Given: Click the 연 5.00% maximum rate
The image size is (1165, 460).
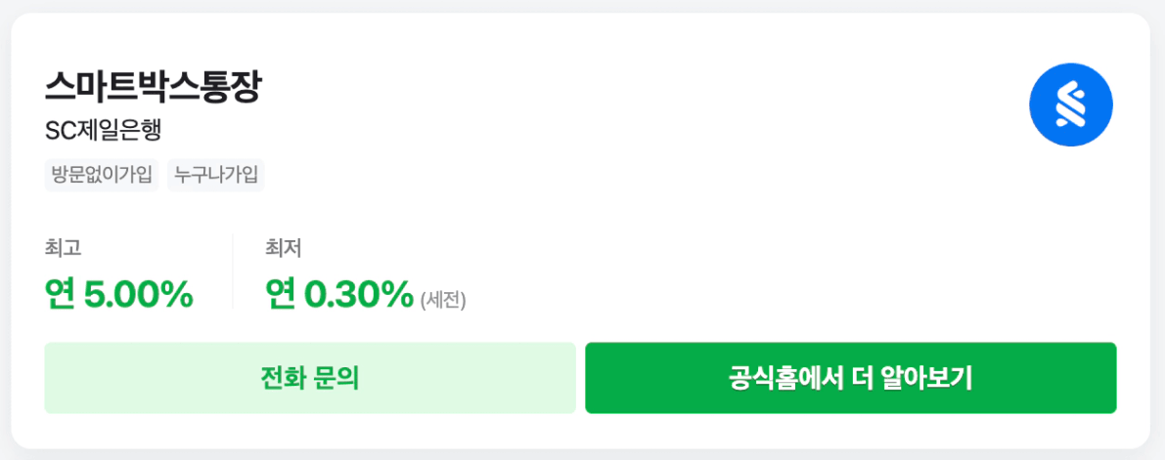Looking at the screenshot, I should click(118, 294).
